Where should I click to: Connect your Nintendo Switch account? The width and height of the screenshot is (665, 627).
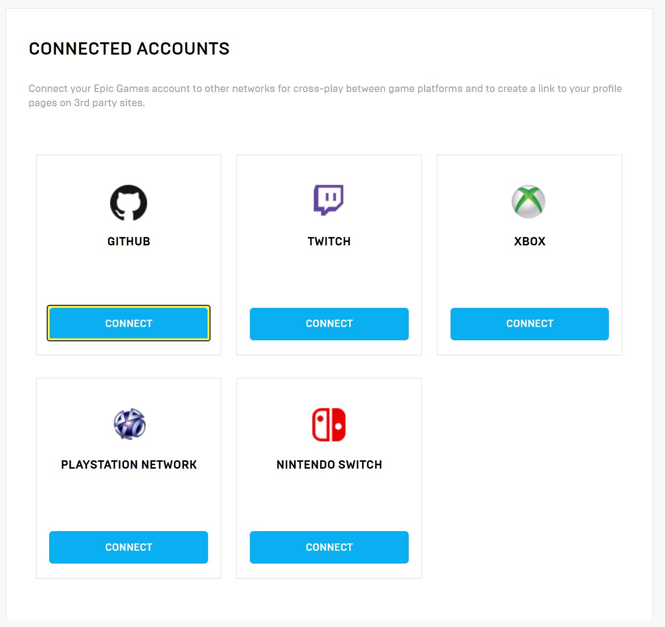tap(329, 547)
